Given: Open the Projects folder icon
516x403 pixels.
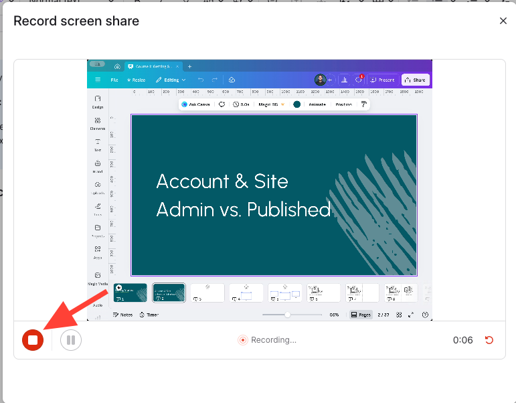Looking at the screenshot, I should point(98,230).
